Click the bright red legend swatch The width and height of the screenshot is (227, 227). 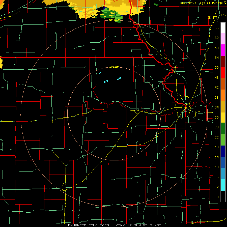tap(223, 73)
